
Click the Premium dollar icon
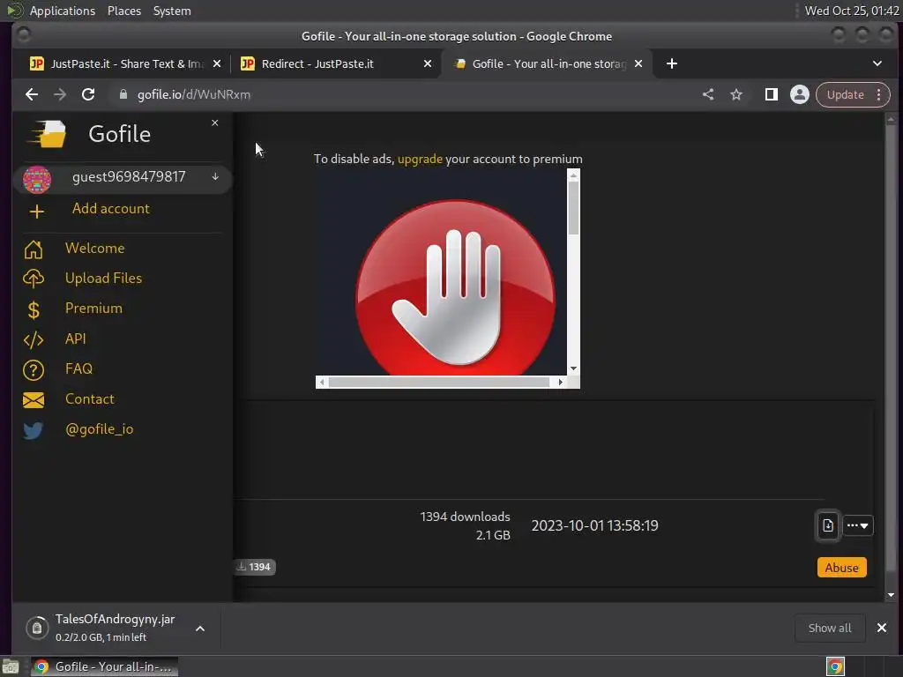(34, 309)
